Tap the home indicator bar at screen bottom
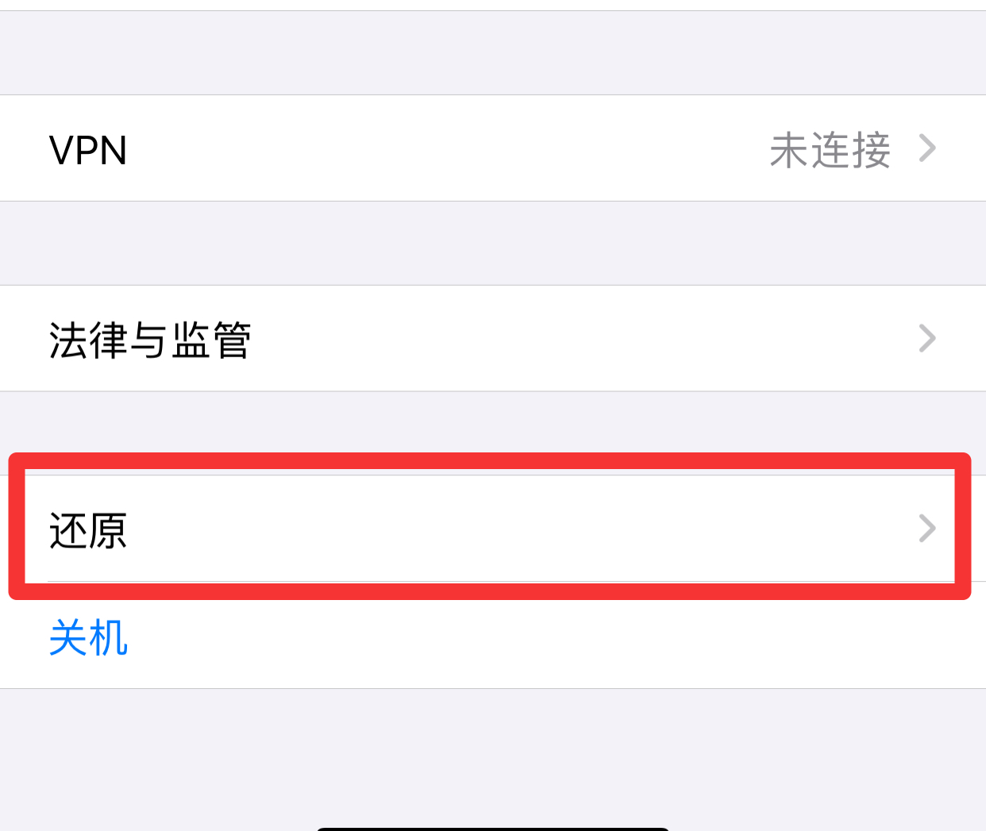Screen dimensions: 986x831 pos(493,829)
